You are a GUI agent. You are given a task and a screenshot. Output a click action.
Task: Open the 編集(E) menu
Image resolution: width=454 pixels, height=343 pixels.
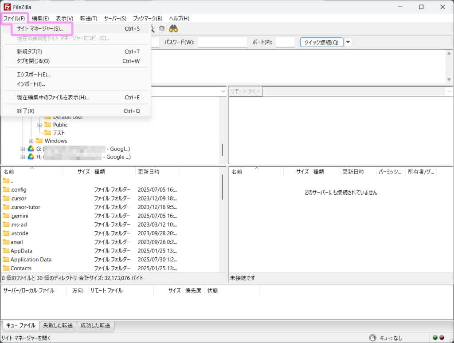click(x=40, y=18)
